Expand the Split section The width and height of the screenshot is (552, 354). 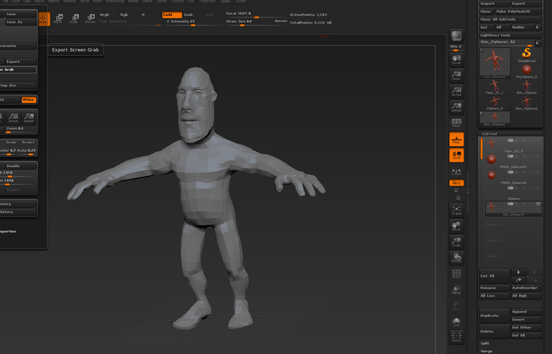(485, 343)
